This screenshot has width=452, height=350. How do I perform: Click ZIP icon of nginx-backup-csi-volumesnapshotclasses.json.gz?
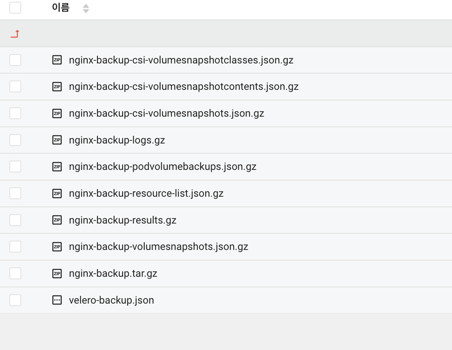(57, 60)
